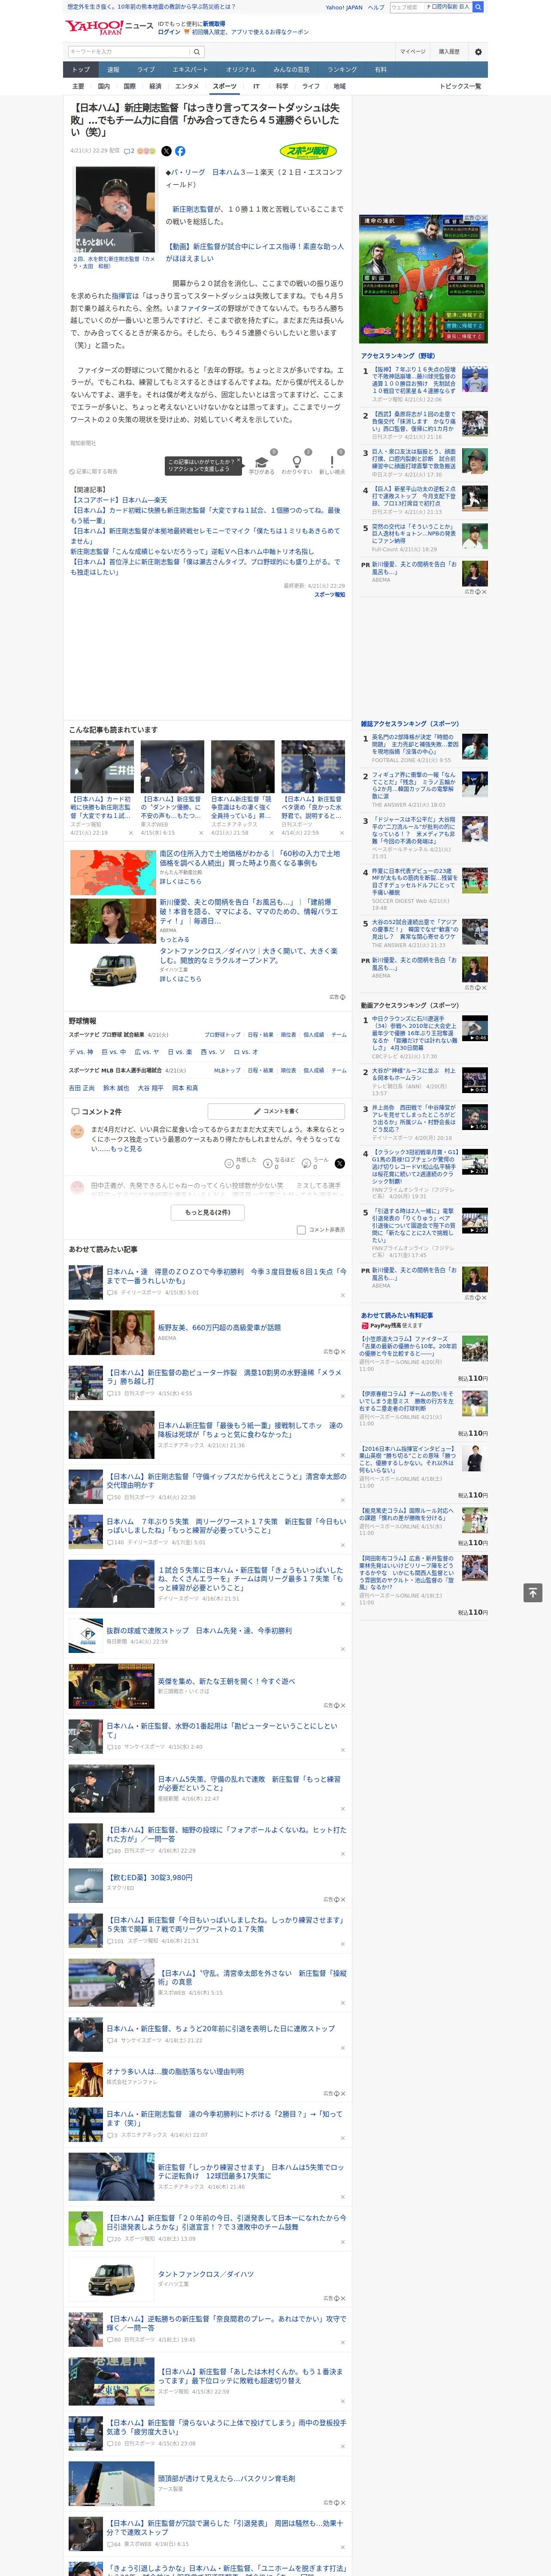Click the ログイン link
Image resolution: width=551 pixels, height=2576 pixels.
(169, 32)
